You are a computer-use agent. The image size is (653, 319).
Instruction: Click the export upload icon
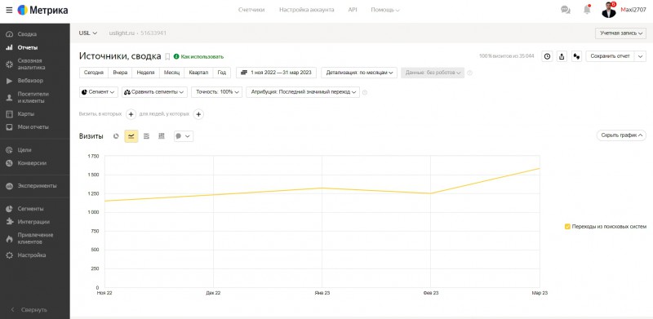click(x=562, y=56)
